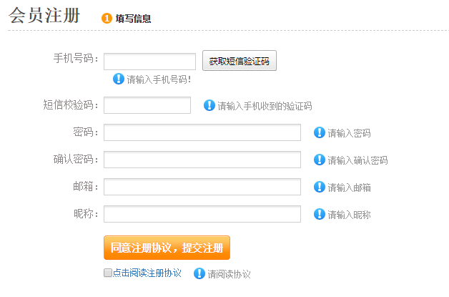This screenshot has width=449, height=297.
Task: Focus the 昵称 input field
Action: coord(202,214)
